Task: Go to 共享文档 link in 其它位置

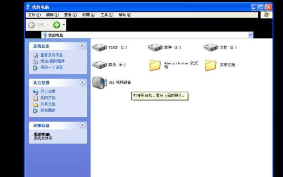Action: point(48,104)
